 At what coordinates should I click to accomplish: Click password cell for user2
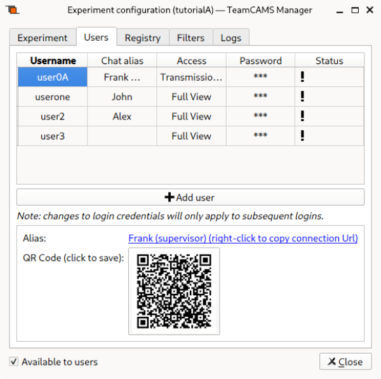coord(260,116)
